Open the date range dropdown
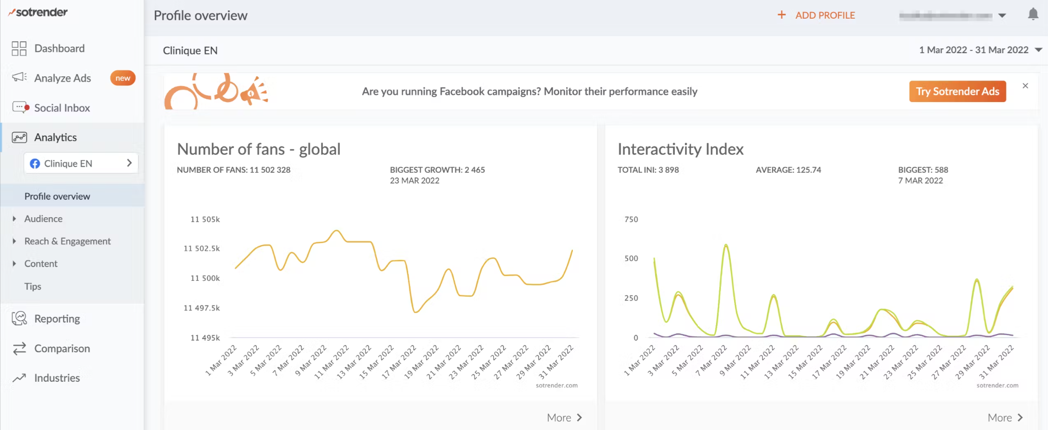This screenshot has height=430, width=1048. pyautogui.click(x=1038, y=50)
